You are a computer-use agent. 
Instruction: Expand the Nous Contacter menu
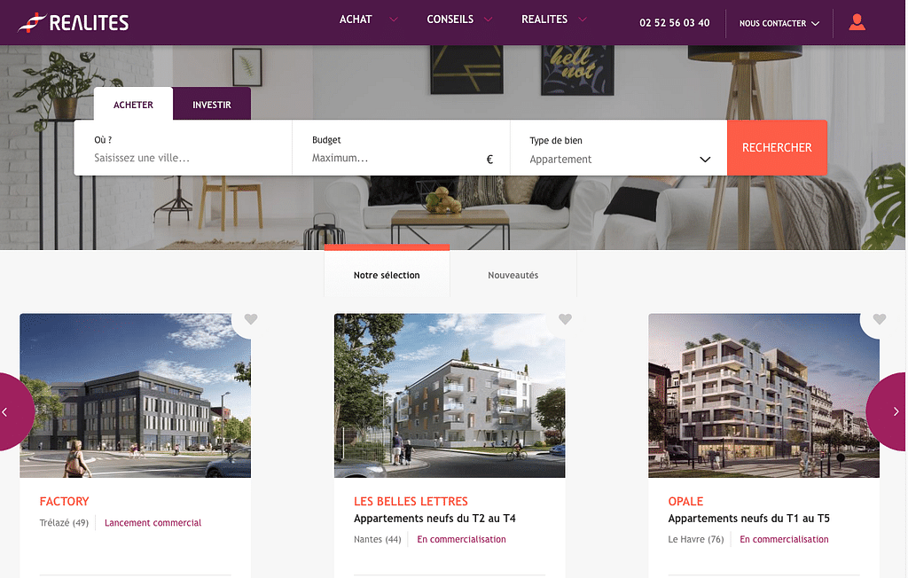tap(779, 23)
